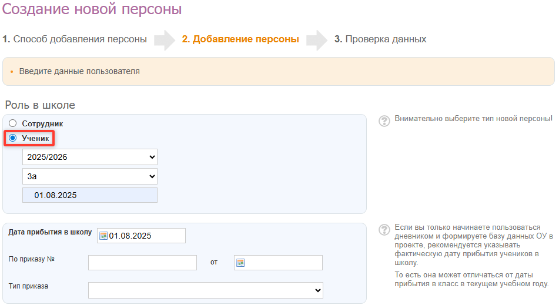Open the 2025/2026 school year dropdown
559x305 pixels.
point(90,157)
